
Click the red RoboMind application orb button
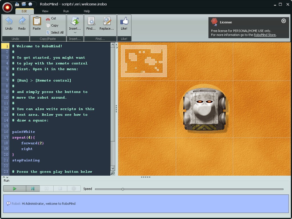[x=7, y=7]
